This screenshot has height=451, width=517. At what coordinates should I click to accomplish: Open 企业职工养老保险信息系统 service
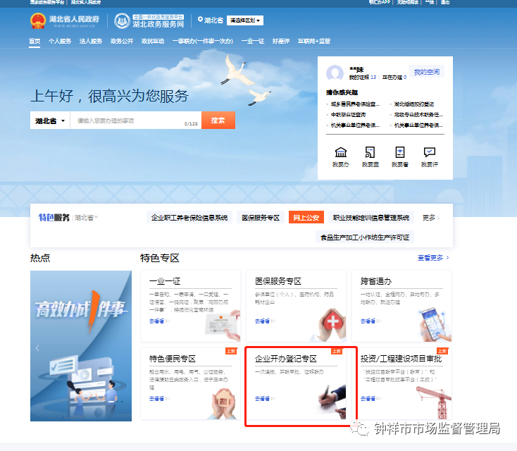coord(189,218)
